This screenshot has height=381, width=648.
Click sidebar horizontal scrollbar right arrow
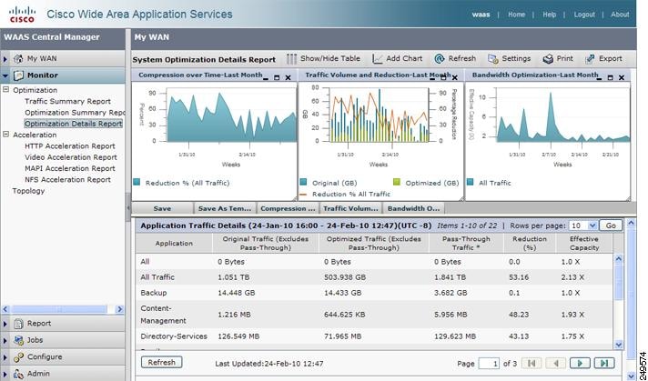120,309
